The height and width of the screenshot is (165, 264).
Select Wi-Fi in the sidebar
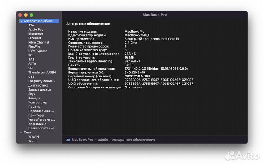pyautogui.click(x=32, y=141)
